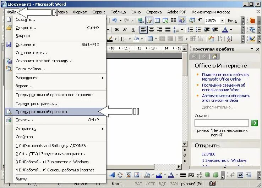
Task: Click the Columns icon
Action: click(x=174, y=20)
